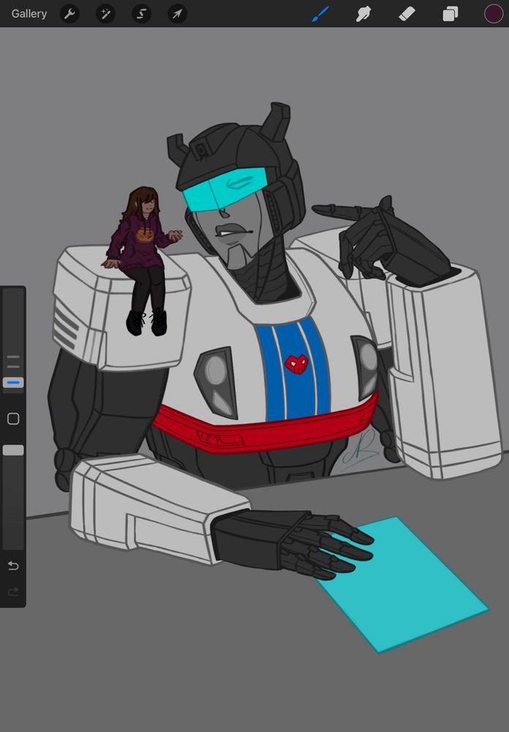Undo the last stroke
509x732 pixels.
[x=13, y=566]
